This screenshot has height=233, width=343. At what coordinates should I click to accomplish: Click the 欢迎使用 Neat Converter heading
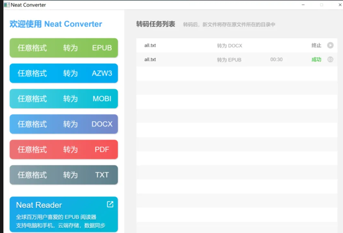click(x=56, y=24)
